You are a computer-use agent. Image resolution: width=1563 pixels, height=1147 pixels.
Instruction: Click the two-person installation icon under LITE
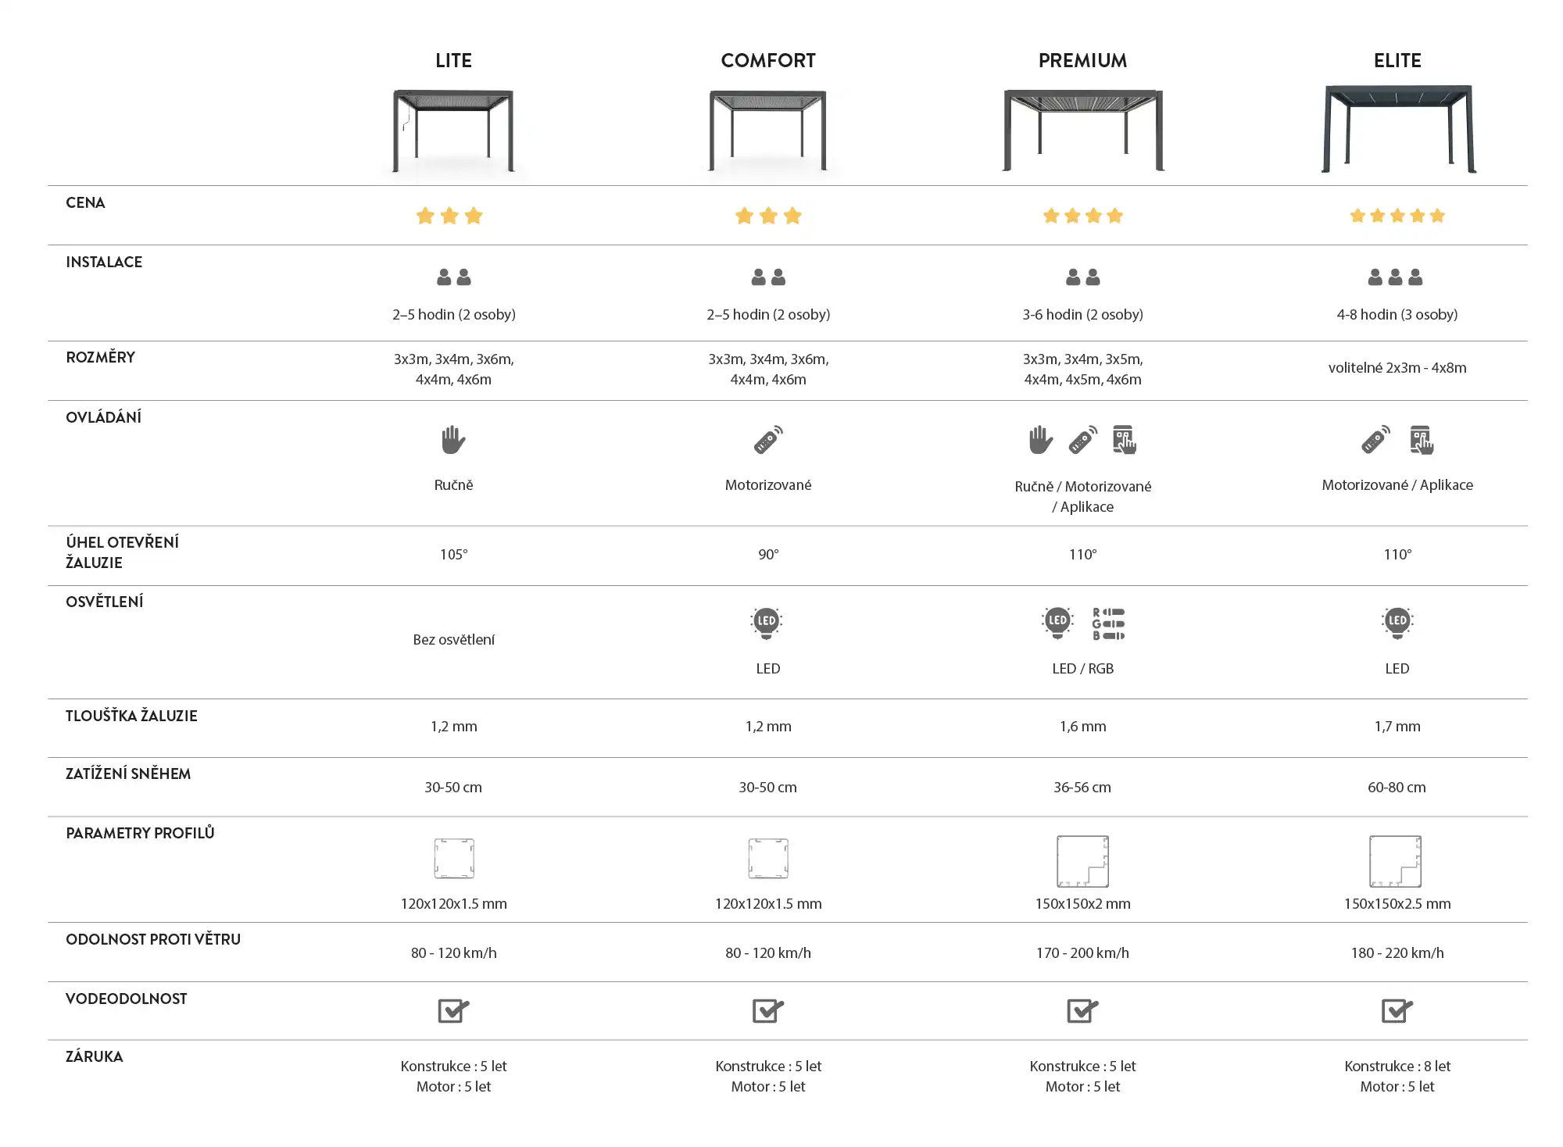pos(454,277)
